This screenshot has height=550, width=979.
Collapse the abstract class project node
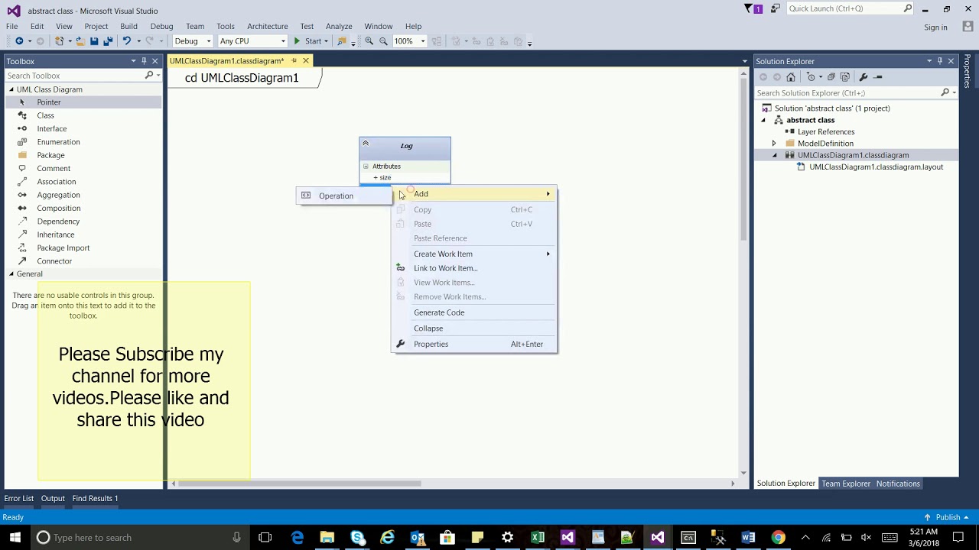click(763, 120)
